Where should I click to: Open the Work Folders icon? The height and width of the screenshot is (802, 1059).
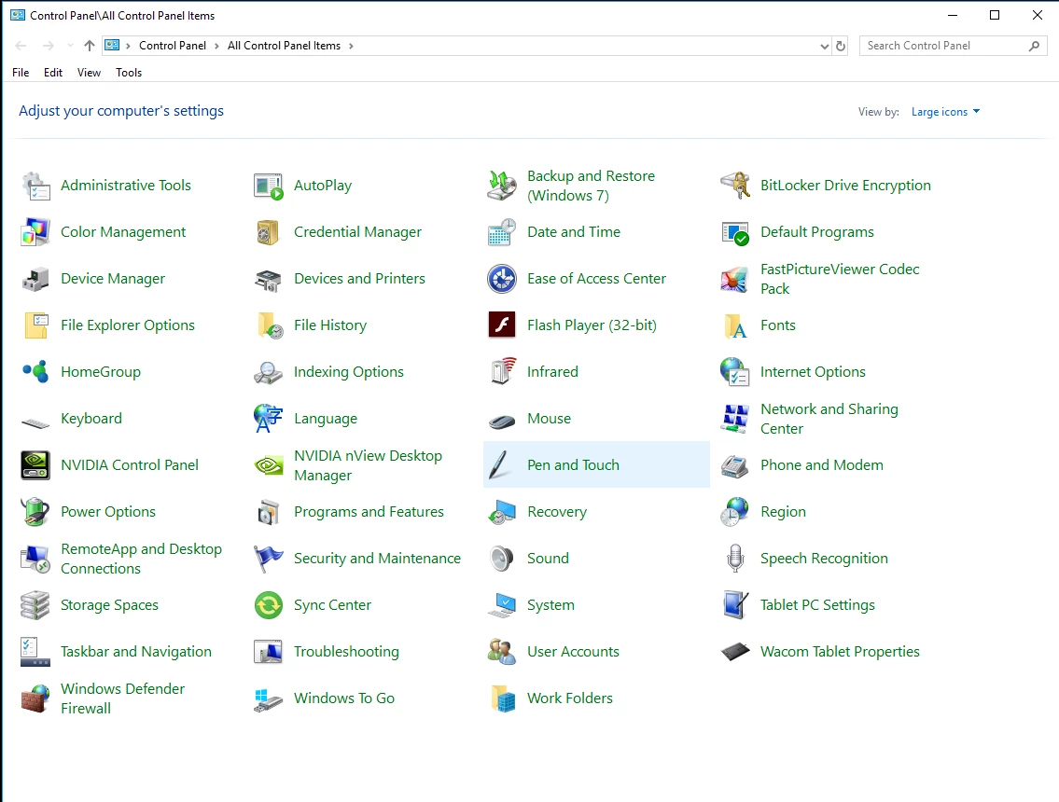[x=502, y=698]
